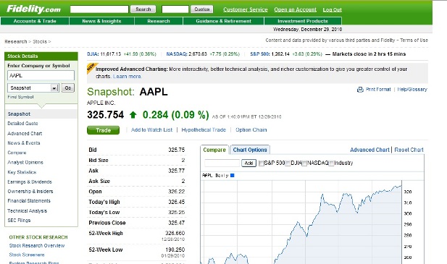447x264 pixels.
Task: Open the Option Chain link
Action: click(251, 129)
